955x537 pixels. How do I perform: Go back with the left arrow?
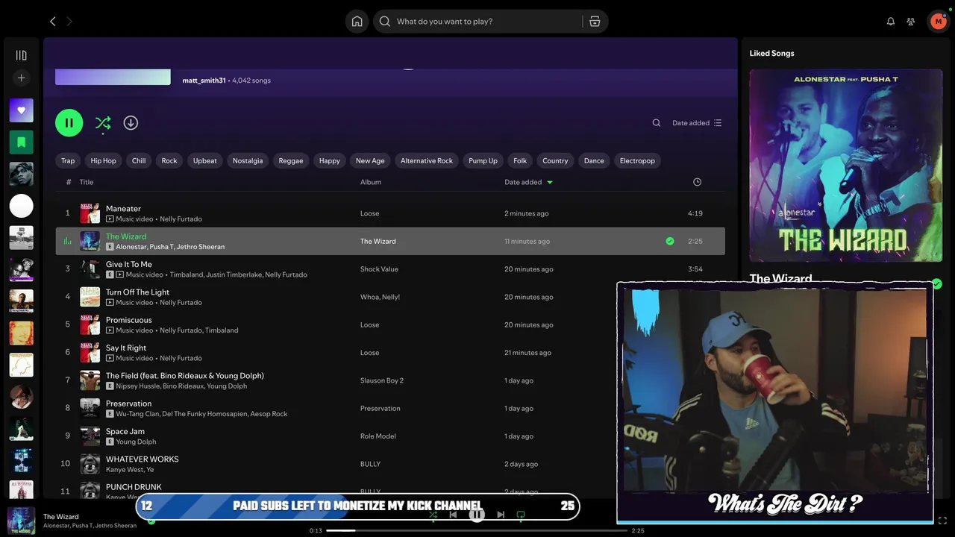coord(52,22)
